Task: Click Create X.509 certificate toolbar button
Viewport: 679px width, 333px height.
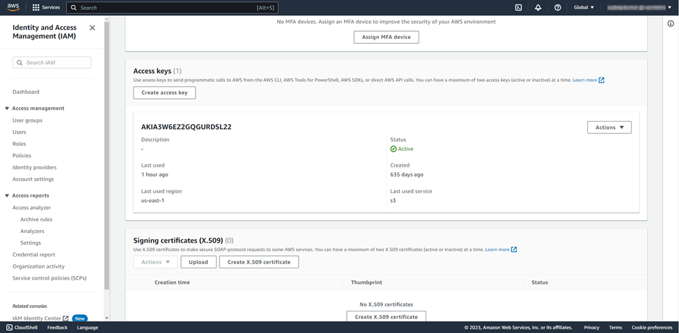Action: click(259, 262)
